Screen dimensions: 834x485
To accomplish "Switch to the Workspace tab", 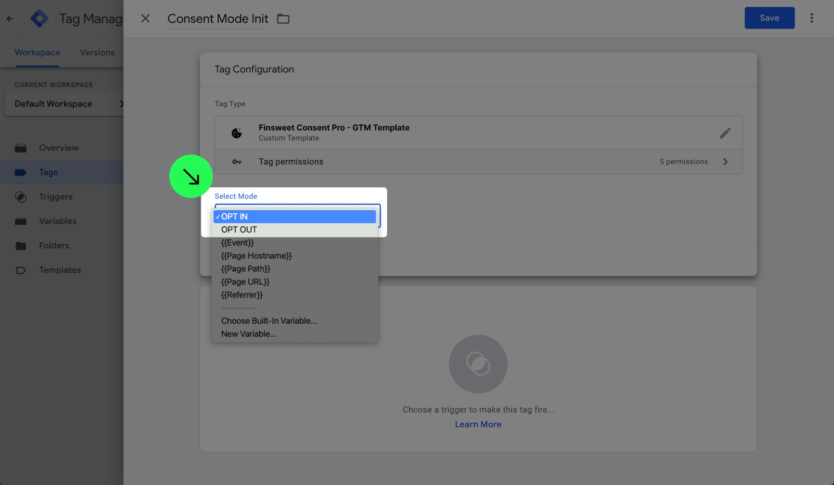I will (x=37, y=53).
